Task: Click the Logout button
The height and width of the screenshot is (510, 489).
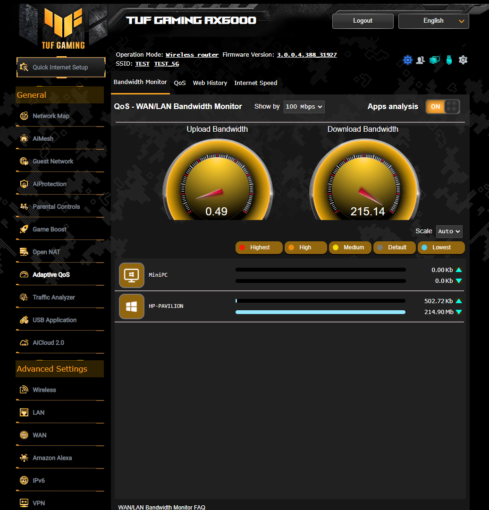Action: (363, 21)
